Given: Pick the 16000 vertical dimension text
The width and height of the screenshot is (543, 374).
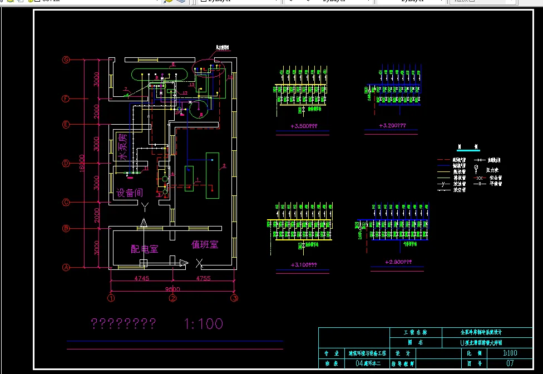Looking at the screenshot, I should click(82, 163).
